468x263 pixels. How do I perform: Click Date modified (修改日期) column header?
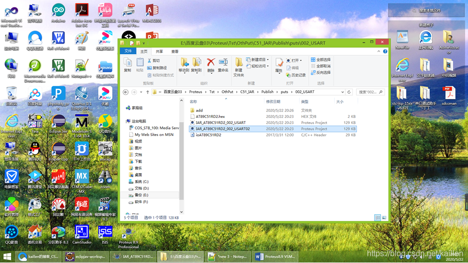282,101
